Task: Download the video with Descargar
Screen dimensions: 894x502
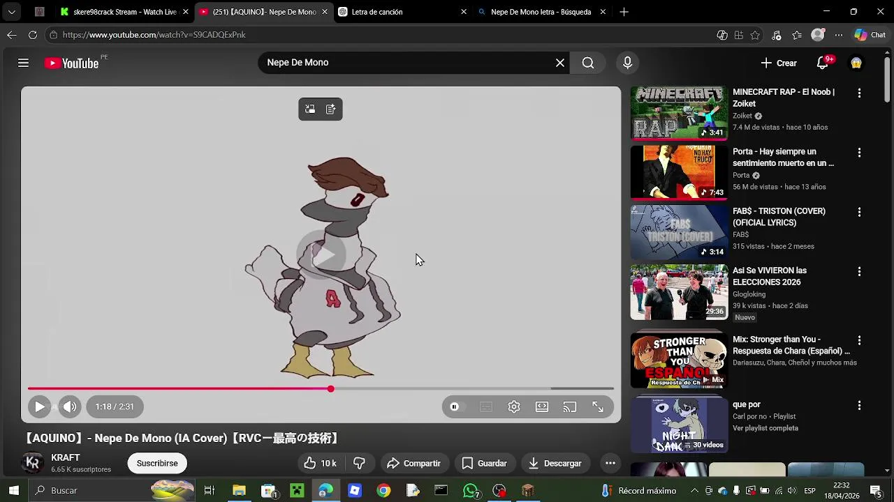Action: click(555, 463)
